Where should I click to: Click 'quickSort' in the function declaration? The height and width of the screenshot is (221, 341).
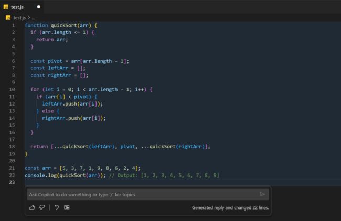pyautogui.click(x=64, y=25)
